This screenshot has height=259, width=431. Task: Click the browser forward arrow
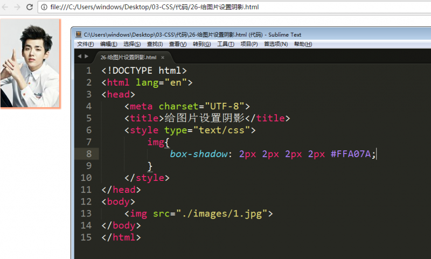click(17, 8)
